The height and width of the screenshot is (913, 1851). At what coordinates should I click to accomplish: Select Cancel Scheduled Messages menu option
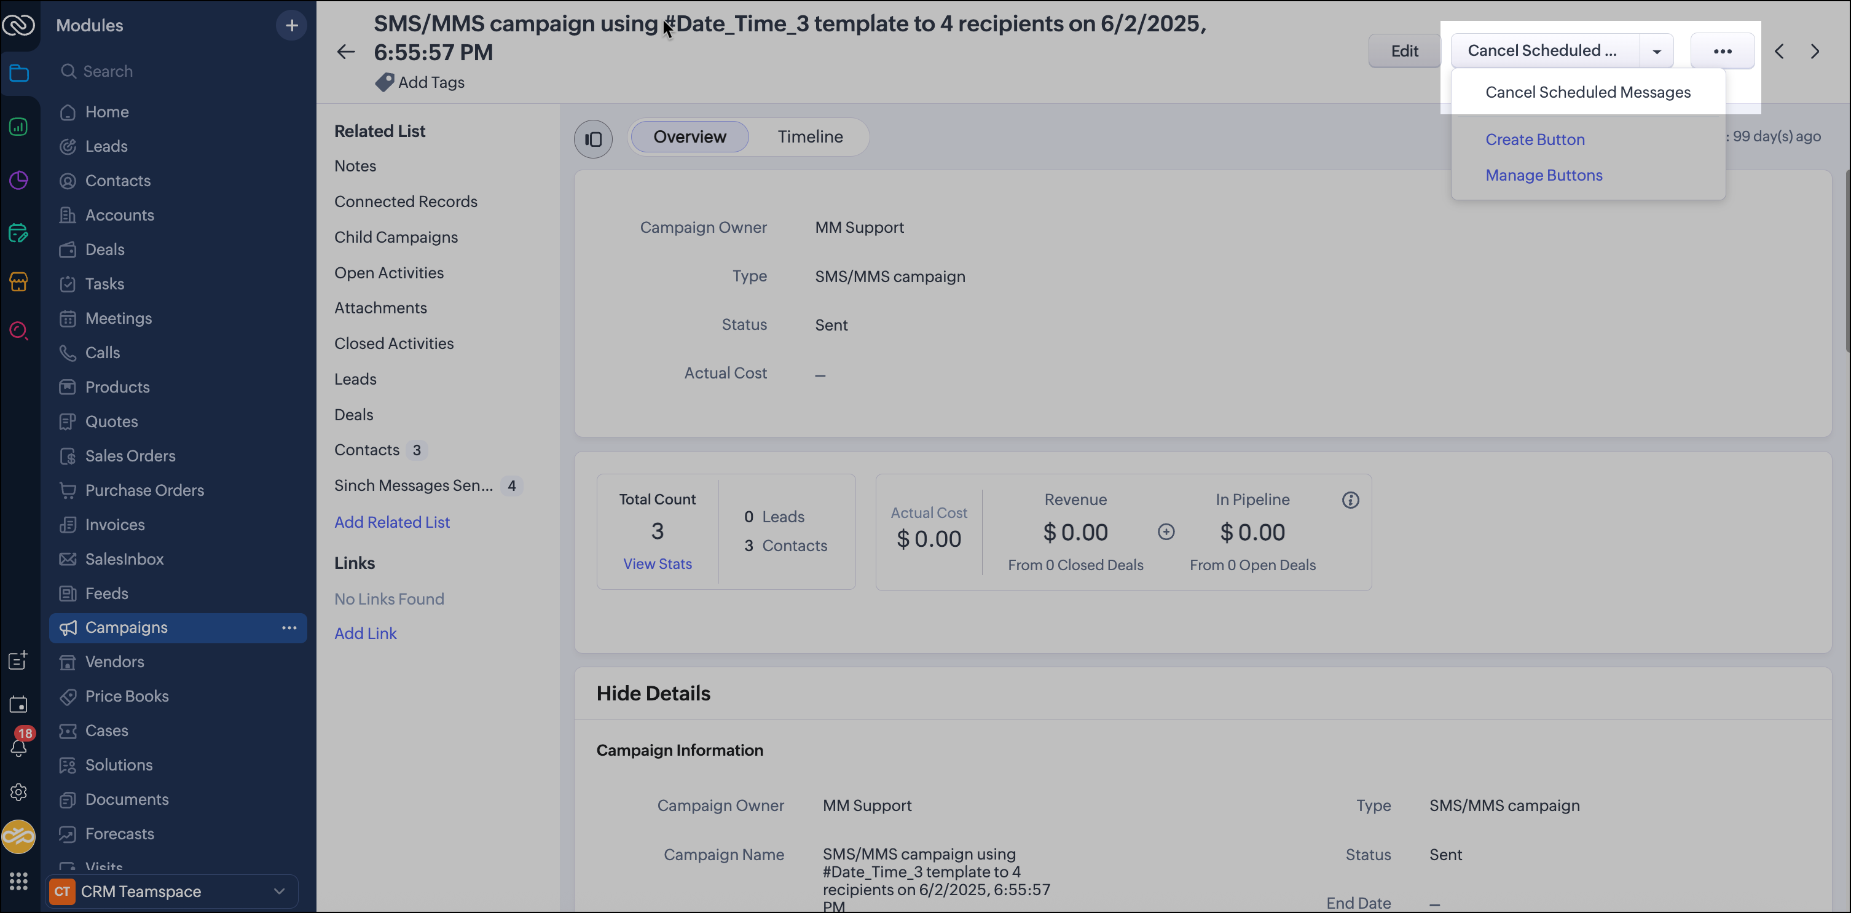1588,93
